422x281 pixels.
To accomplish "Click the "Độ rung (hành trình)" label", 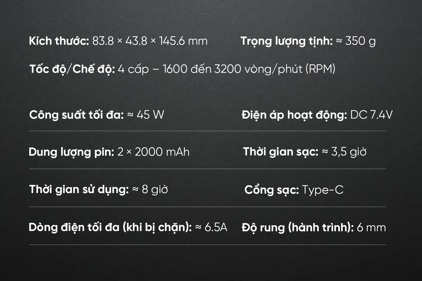I will click(x=297, y=228).
